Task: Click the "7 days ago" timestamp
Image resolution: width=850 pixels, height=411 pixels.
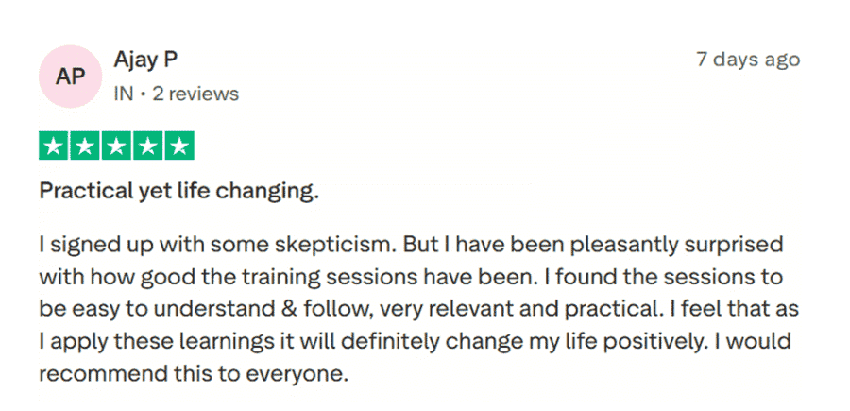Action: [x=747, y=60]
